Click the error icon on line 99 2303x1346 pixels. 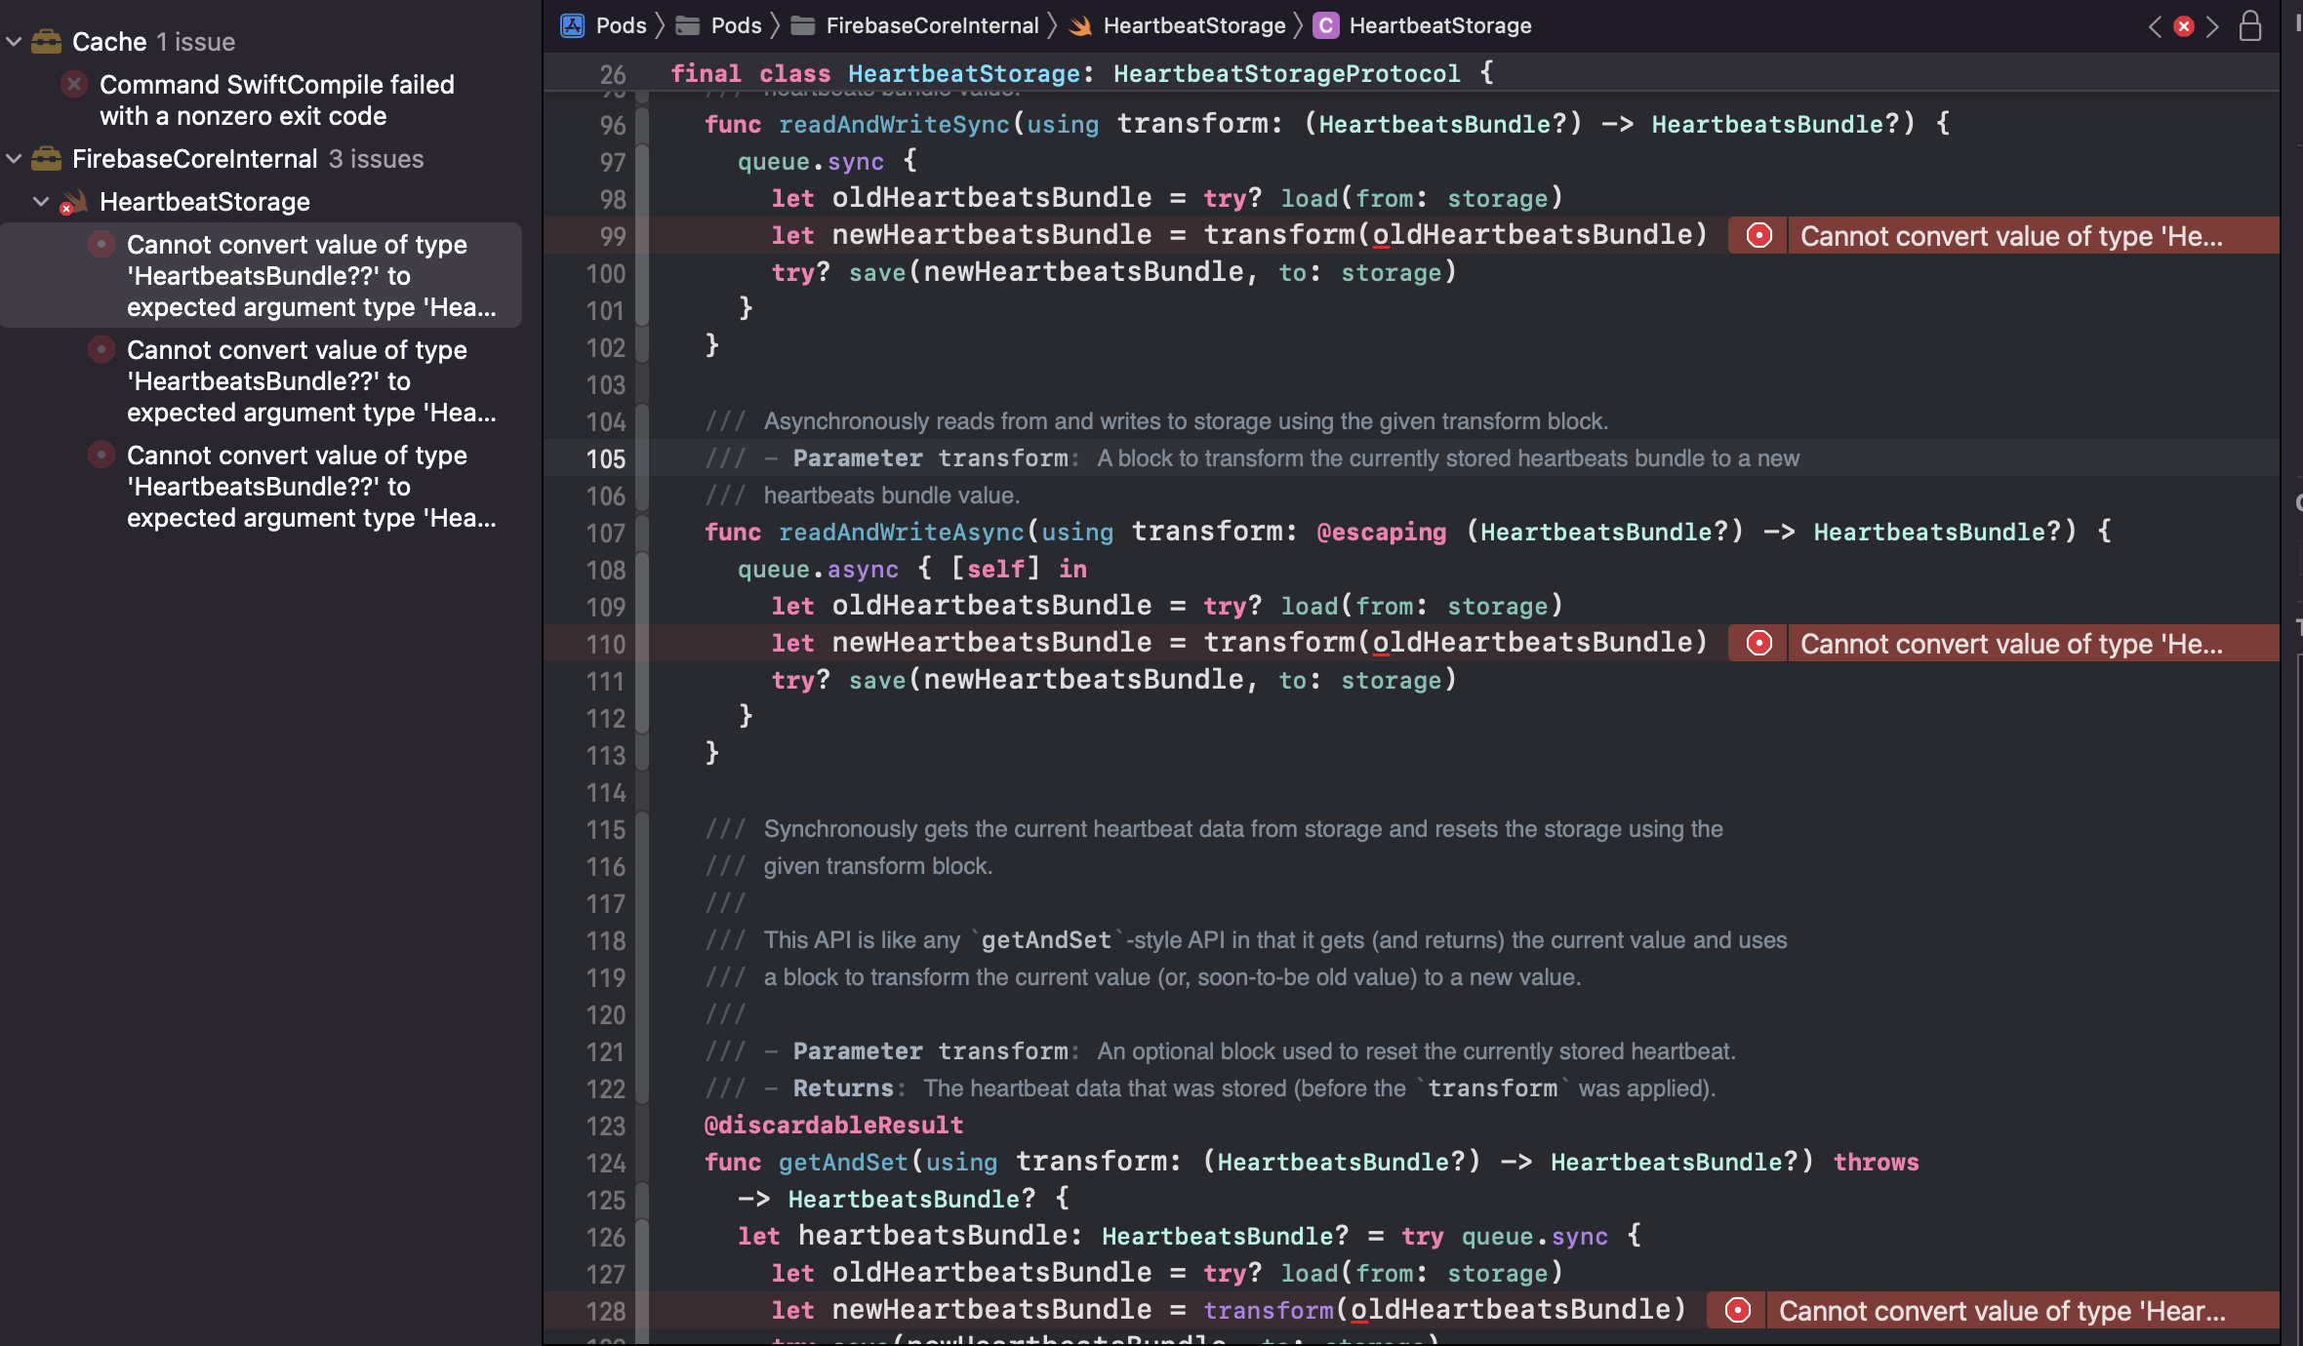tap(1758, 236)
